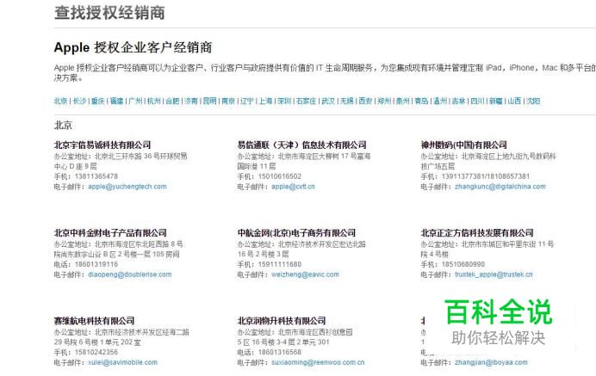Email apple@yuchengtech.com via its link
The image size is (596, 376).
[127, 187]
